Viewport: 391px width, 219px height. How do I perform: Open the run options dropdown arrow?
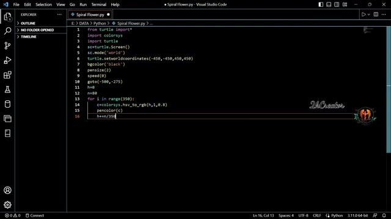(369, 15)
